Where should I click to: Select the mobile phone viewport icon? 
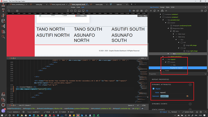(68, 11)
